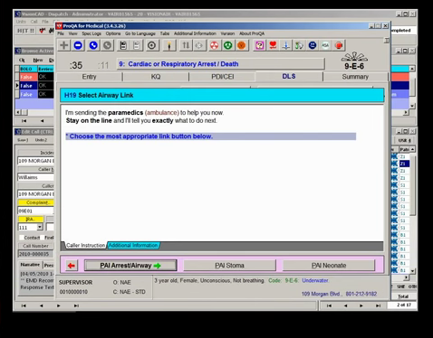The height and width of the screenshot is (338, 433).
Task: Click the PAI Neonate button
Action: coord(329,266)
